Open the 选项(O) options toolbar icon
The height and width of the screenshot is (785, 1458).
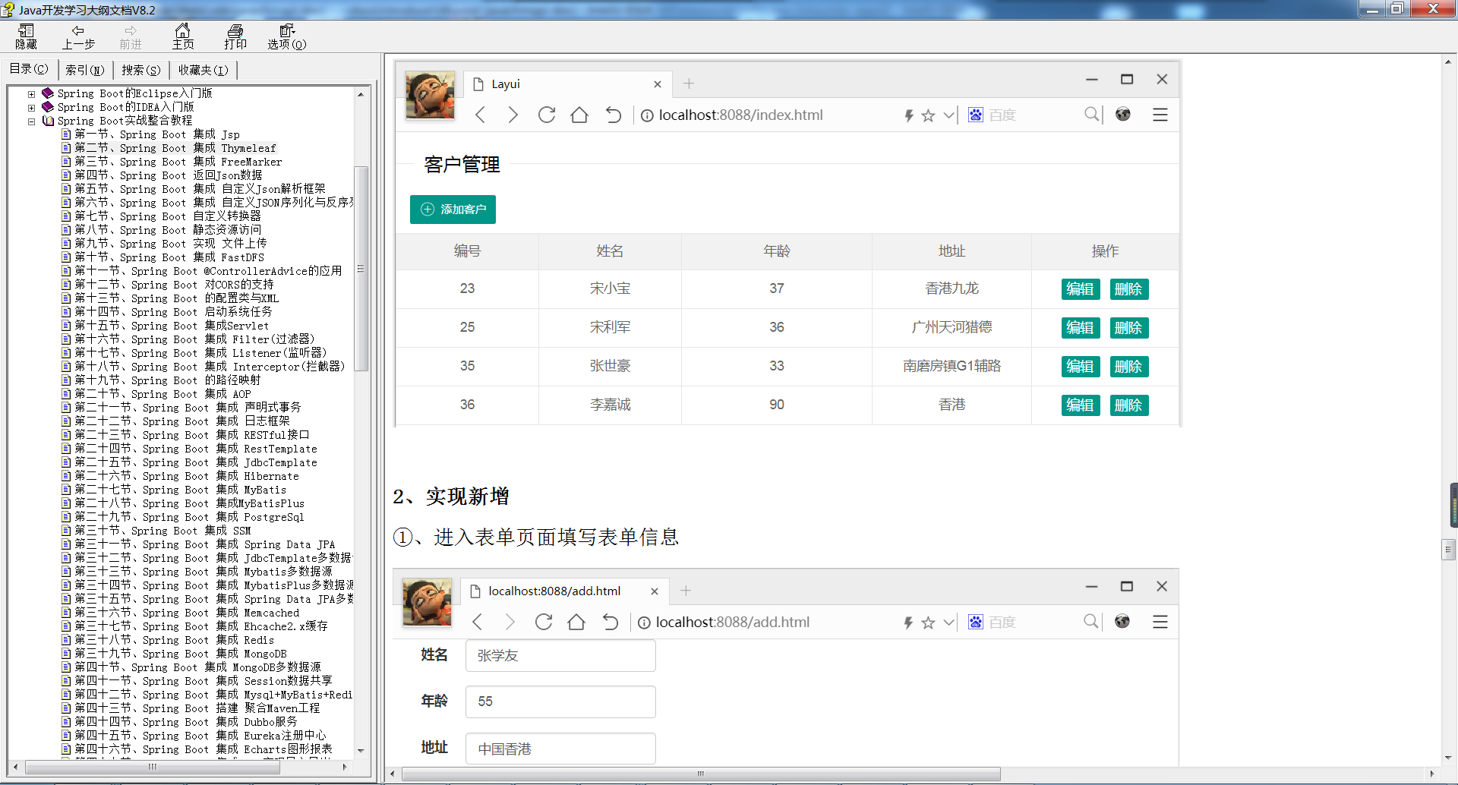287,36
